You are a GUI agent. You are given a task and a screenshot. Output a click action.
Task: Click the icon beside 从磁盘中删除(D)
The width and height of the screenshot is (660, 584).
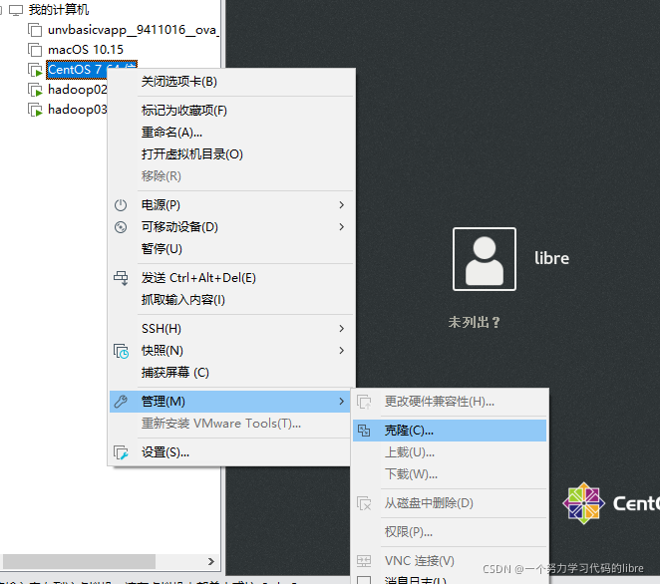pyautogui.click(x=364, y=503)
